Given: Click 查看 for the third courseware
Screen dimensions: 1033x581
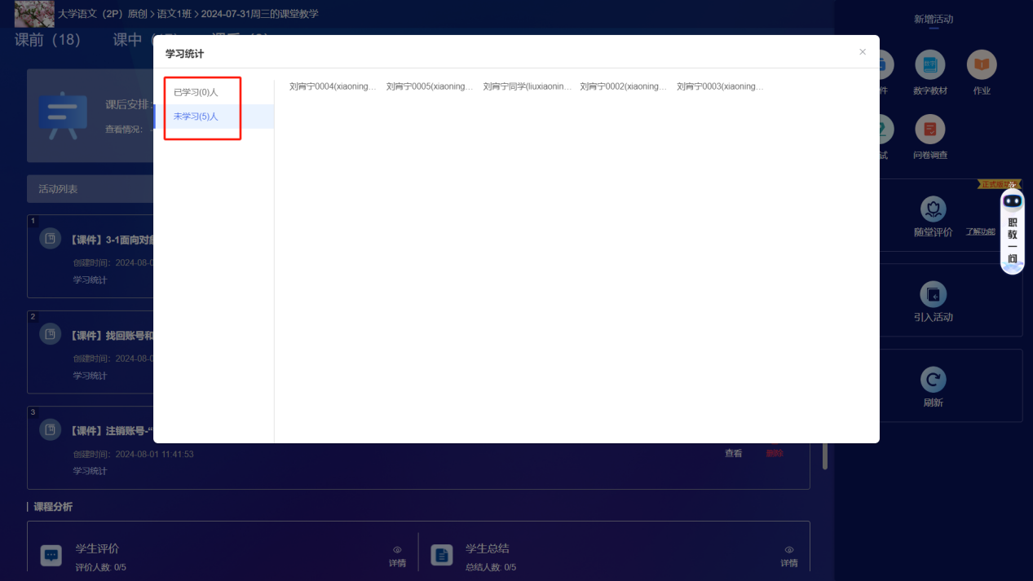Looking at the screenshot, I should pyautogui.click(x=734, y=453).
